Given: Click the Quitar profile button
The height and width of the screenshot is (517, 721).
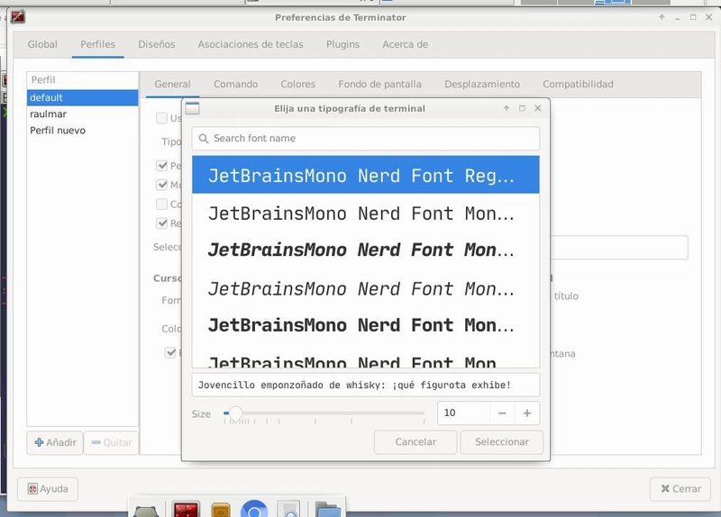Looking at the screenshot, I should point(111,442).
